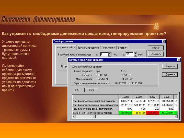Click the Расчет button
Viewport: 184px width, 138px height.
[156, 48]
